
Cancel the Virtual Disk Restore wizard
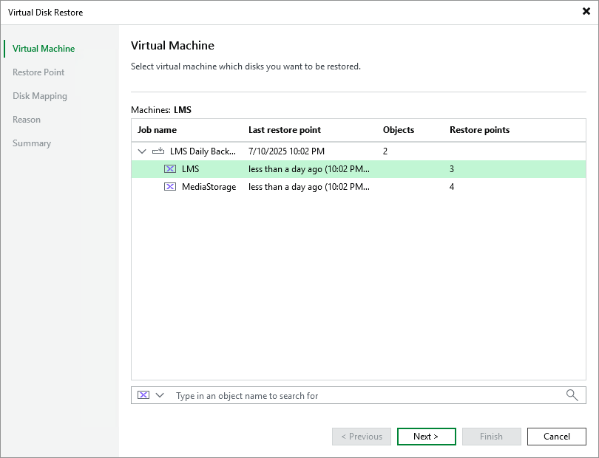tap(556, 437)
